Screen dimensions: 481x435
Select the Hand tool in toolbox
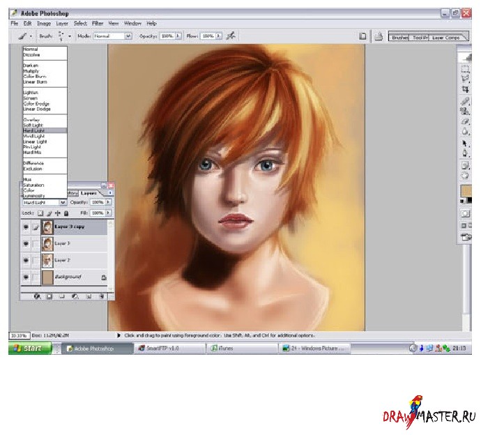(x=465, y=176)
